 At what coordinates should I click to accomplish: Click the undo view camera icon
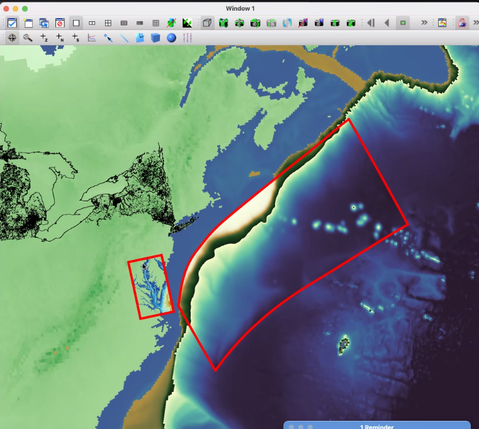pos(255,23)
